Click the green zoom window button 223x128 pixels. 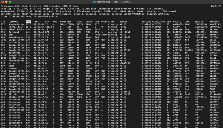click(x=10, y=2)
